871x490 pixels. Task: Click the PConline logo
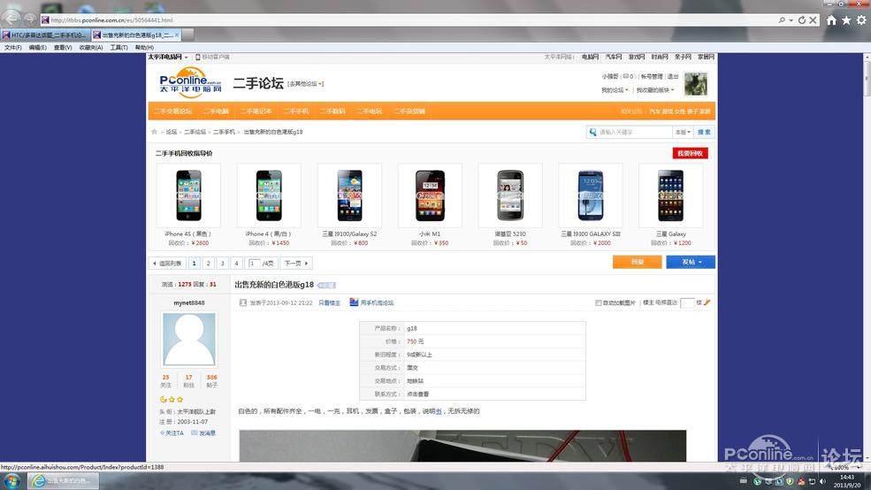pyautogui.click(x=190, y=83)
